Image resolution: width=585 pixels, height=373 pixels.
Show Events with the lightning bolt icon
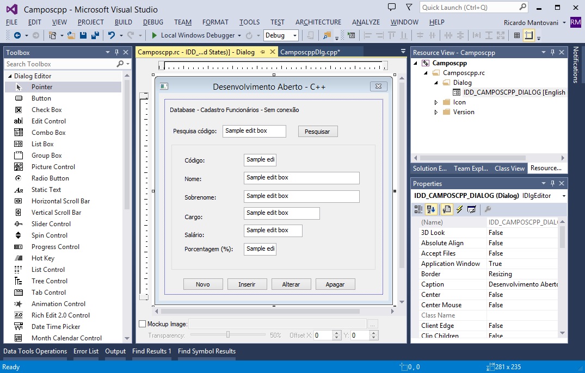459,209
